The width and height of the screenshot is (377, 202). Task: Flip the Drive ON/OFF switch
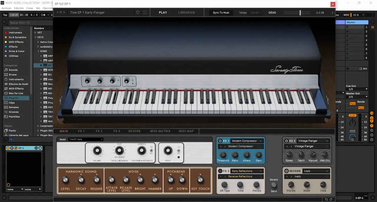[x=178, y=150]
